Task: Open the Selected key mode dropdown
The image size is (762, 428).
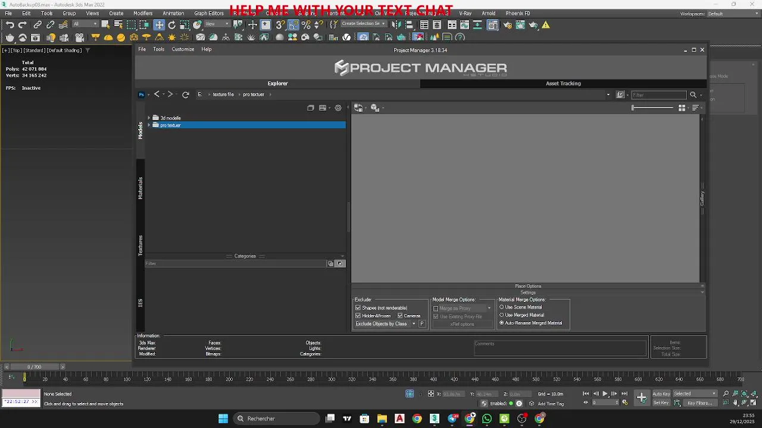Action: (x=695, y=394)
